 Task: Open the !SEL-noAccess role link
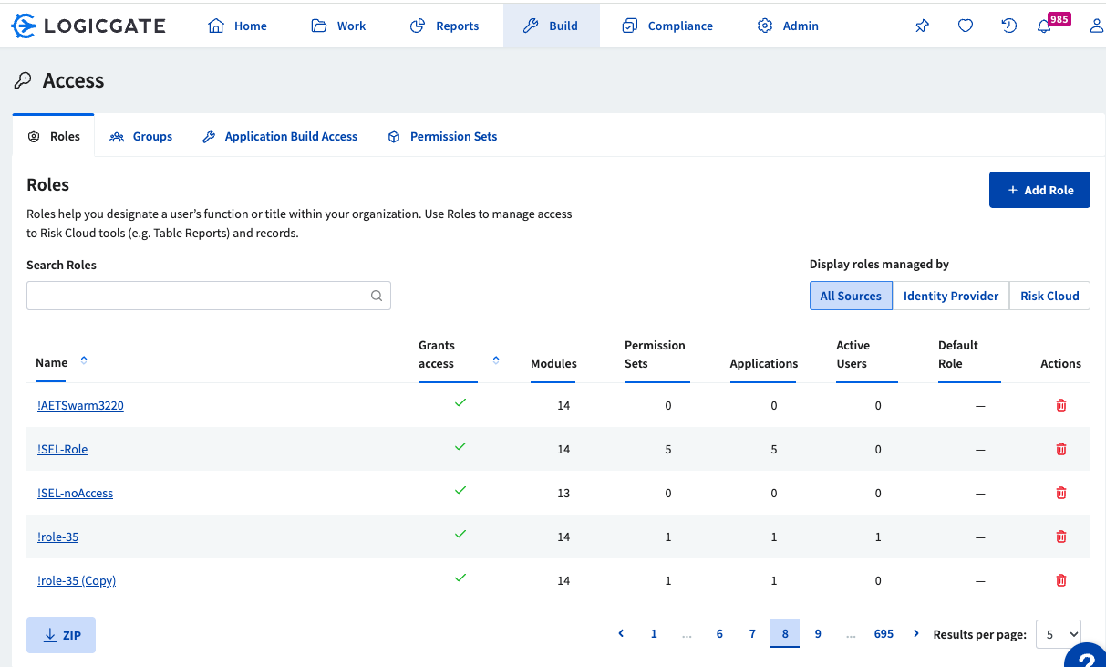75,493
